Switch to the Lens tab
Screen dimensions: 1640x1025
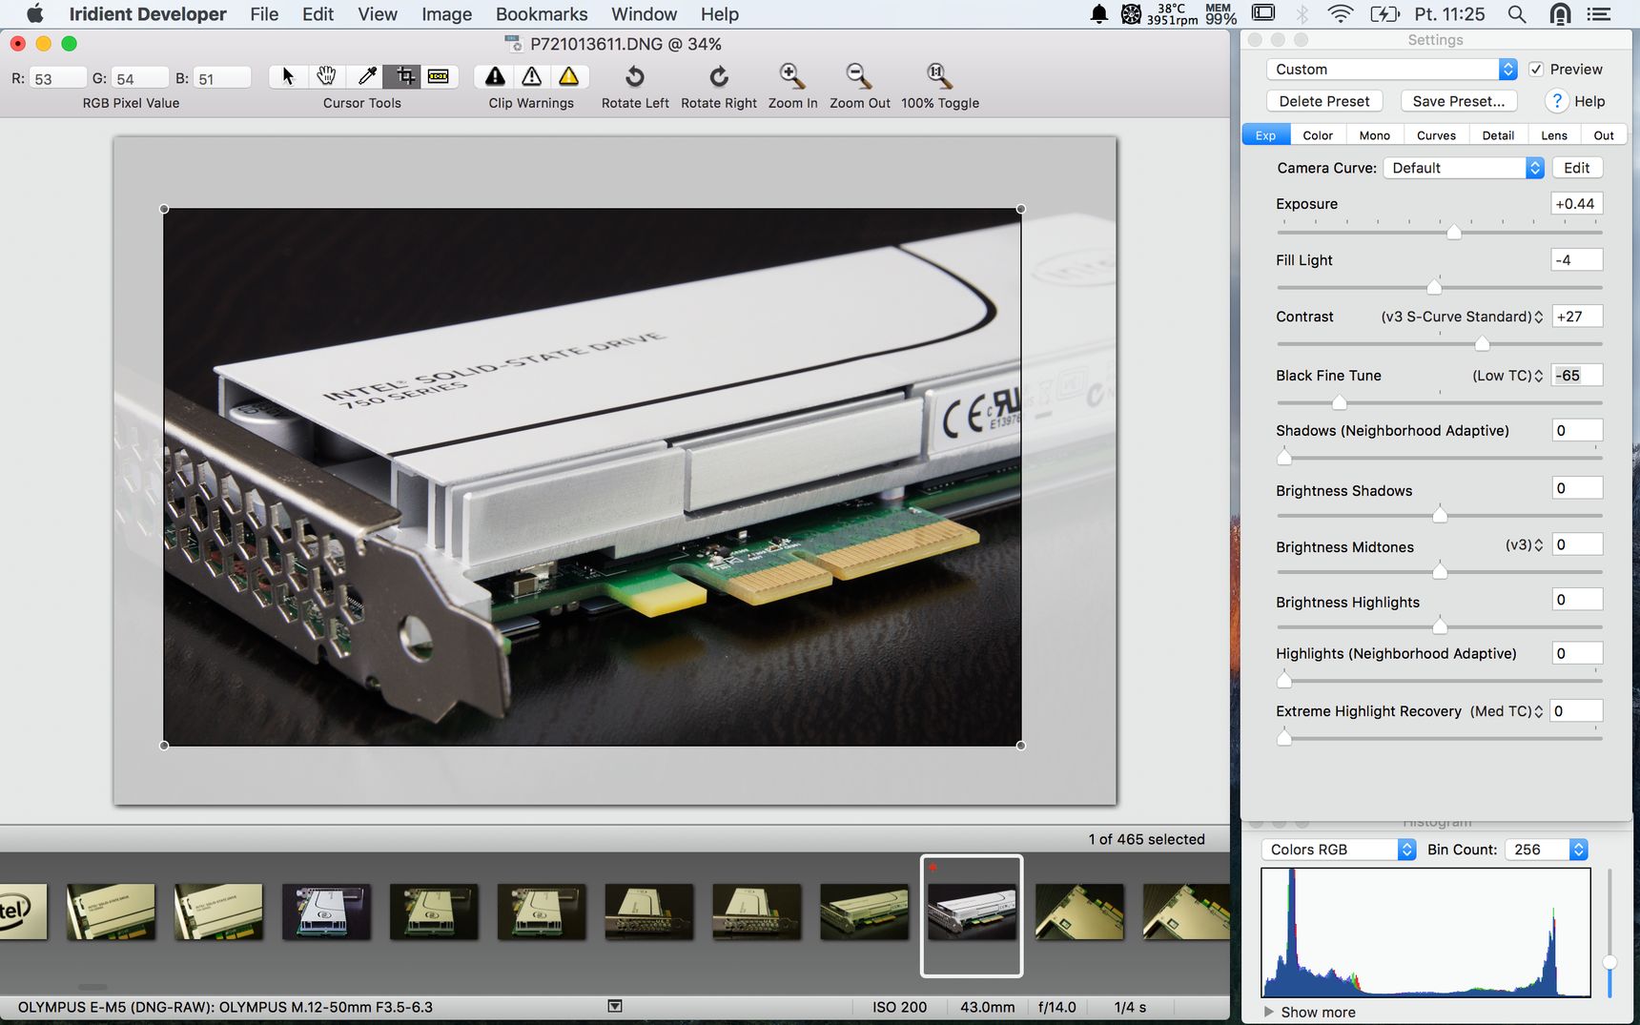pos(1554,135)
